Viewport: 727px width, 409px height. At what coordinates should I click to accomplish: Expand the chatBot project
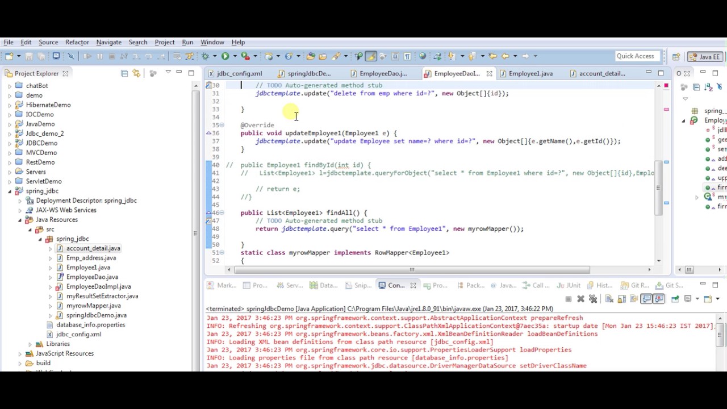tap(10, 86)
